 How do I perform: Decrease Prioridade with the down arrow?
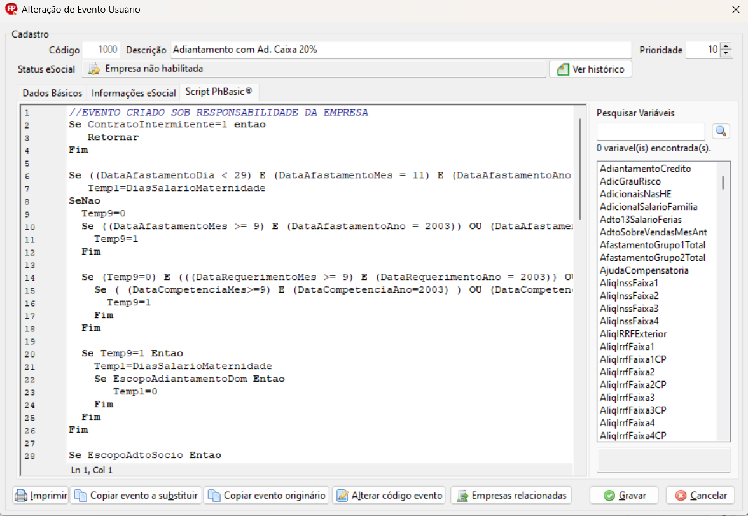[x=726, y=53]
